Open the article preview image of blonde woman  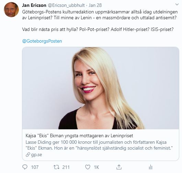click(x=101, y=88)
